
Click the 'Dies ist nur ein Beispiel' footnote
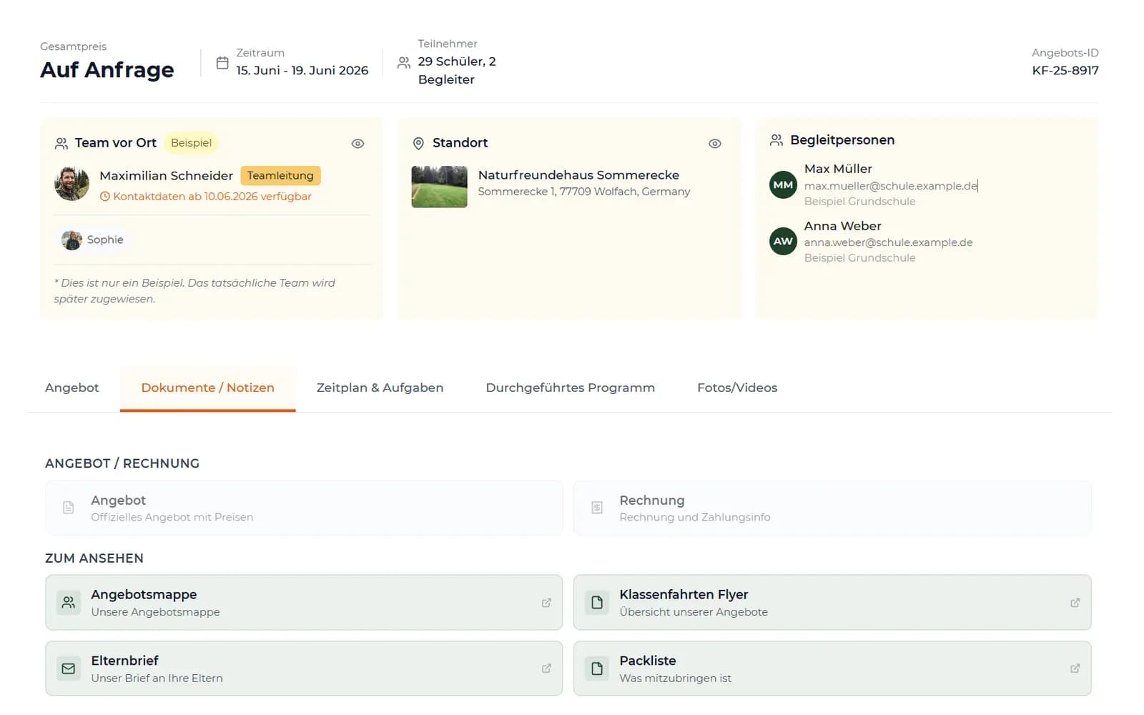(194, 291)
